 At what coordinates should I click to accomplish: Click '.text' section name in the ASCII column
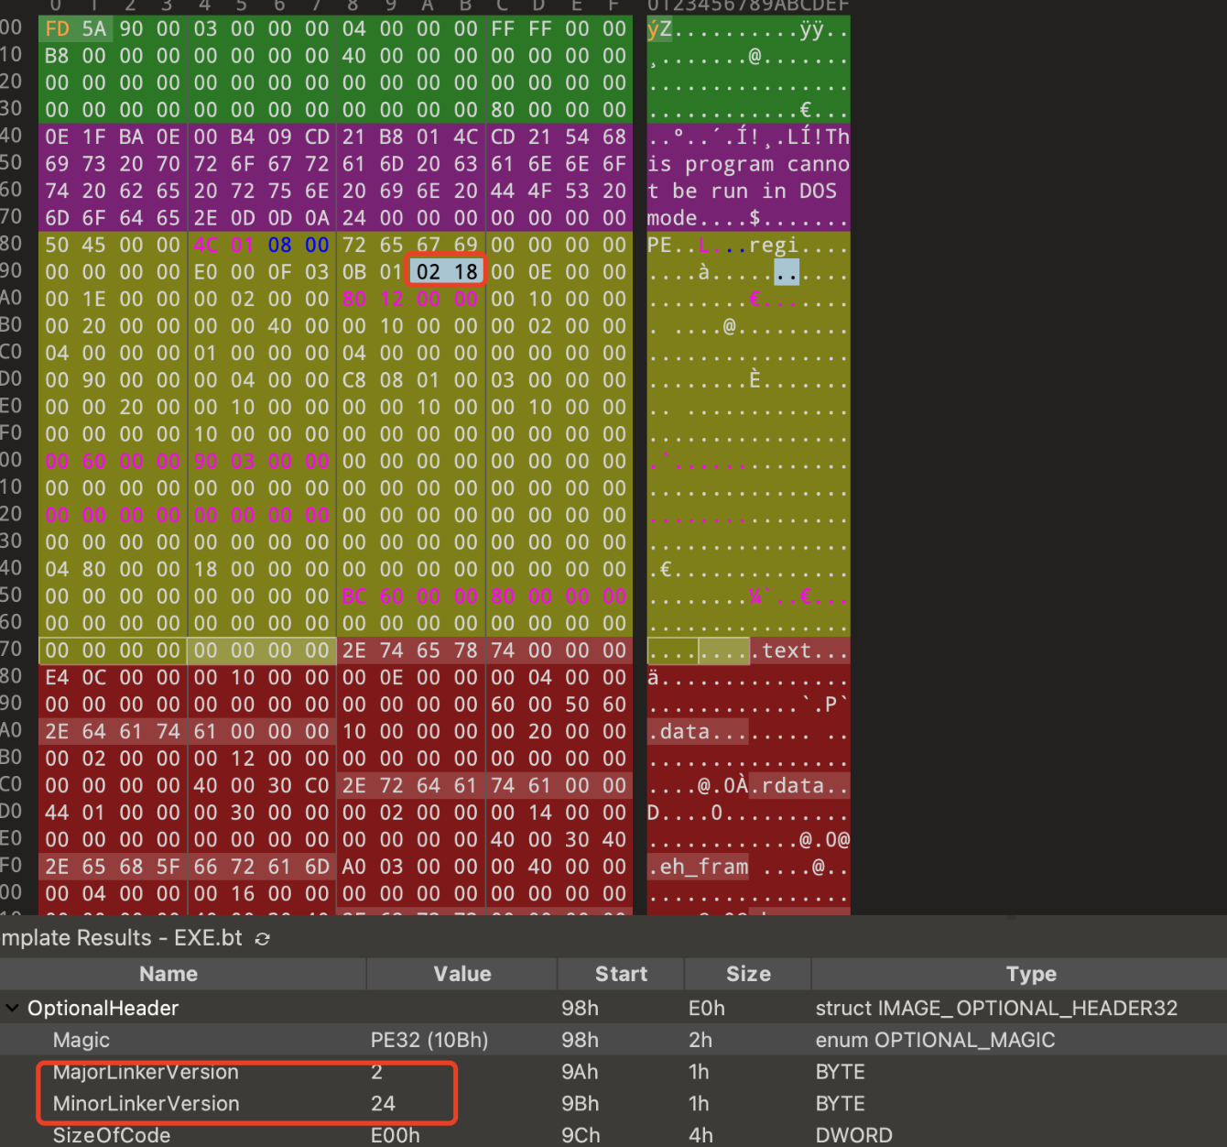click(781, 650)
